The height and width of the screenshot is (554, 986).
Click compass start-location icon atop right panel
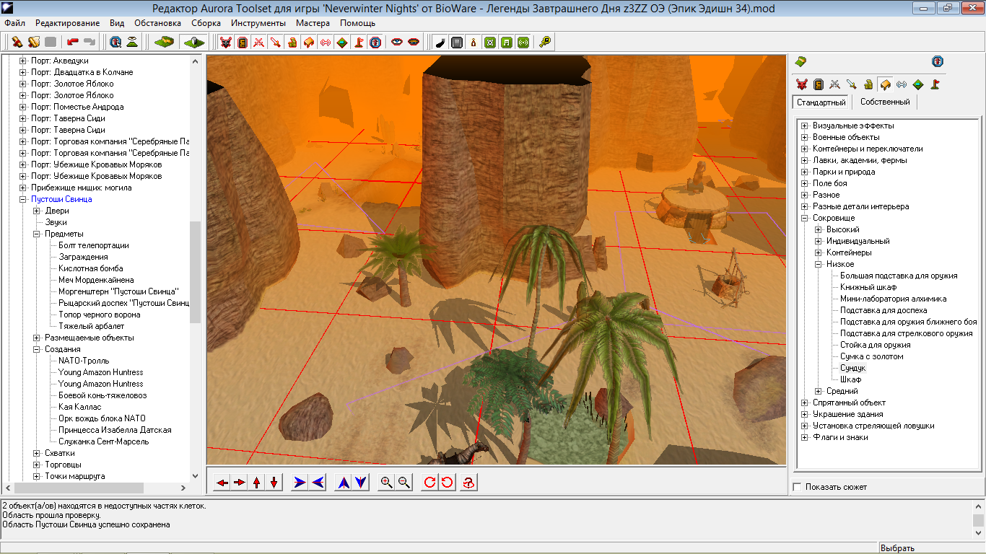938,61
